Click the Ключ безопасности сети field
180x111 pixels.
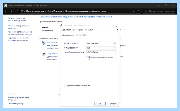click(101, 52)
